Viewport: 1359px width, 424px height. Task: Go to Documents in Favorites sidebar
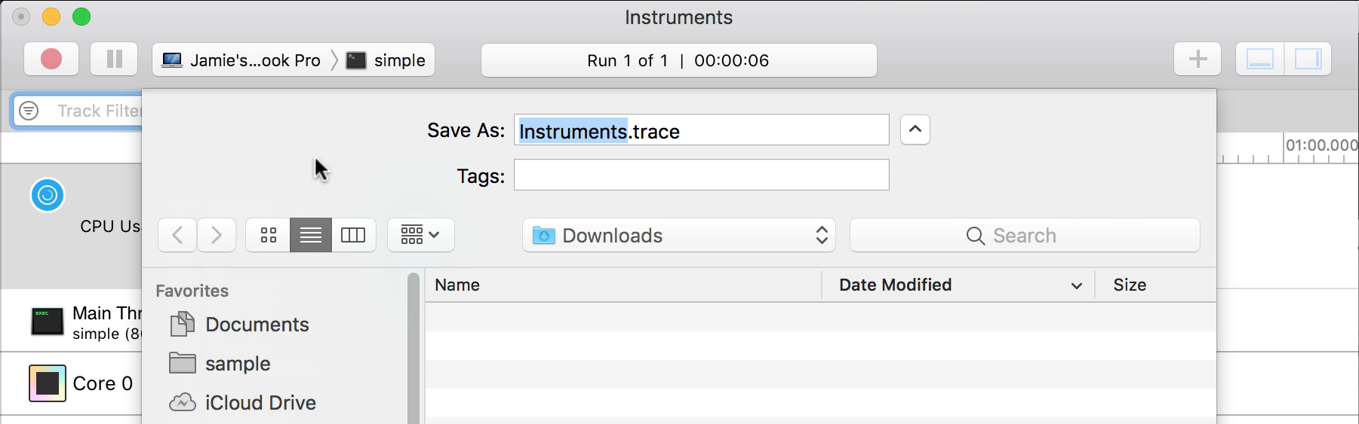point(257,325)
